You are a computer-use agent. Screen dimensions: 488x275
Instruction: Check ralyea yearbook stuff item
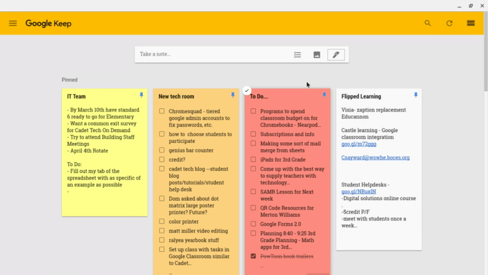coord(162,240)
